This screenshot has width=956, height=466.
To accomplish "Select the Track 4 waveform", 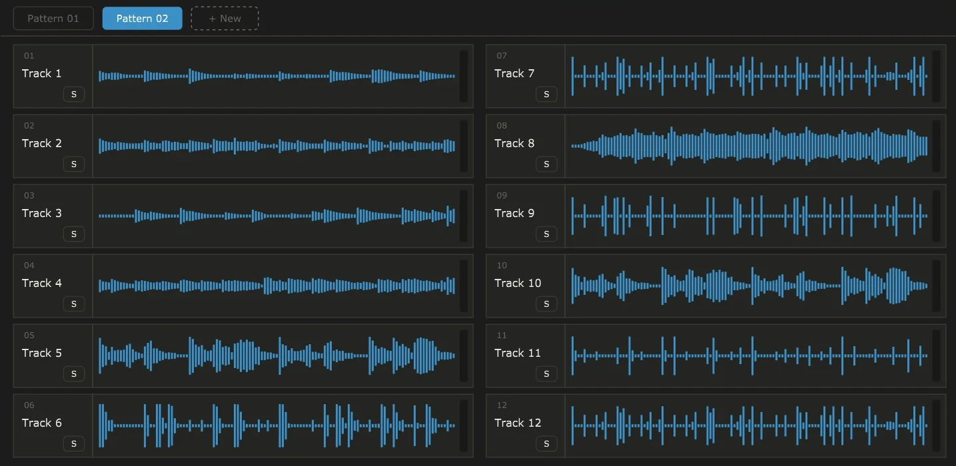I will tap(277, 286).
